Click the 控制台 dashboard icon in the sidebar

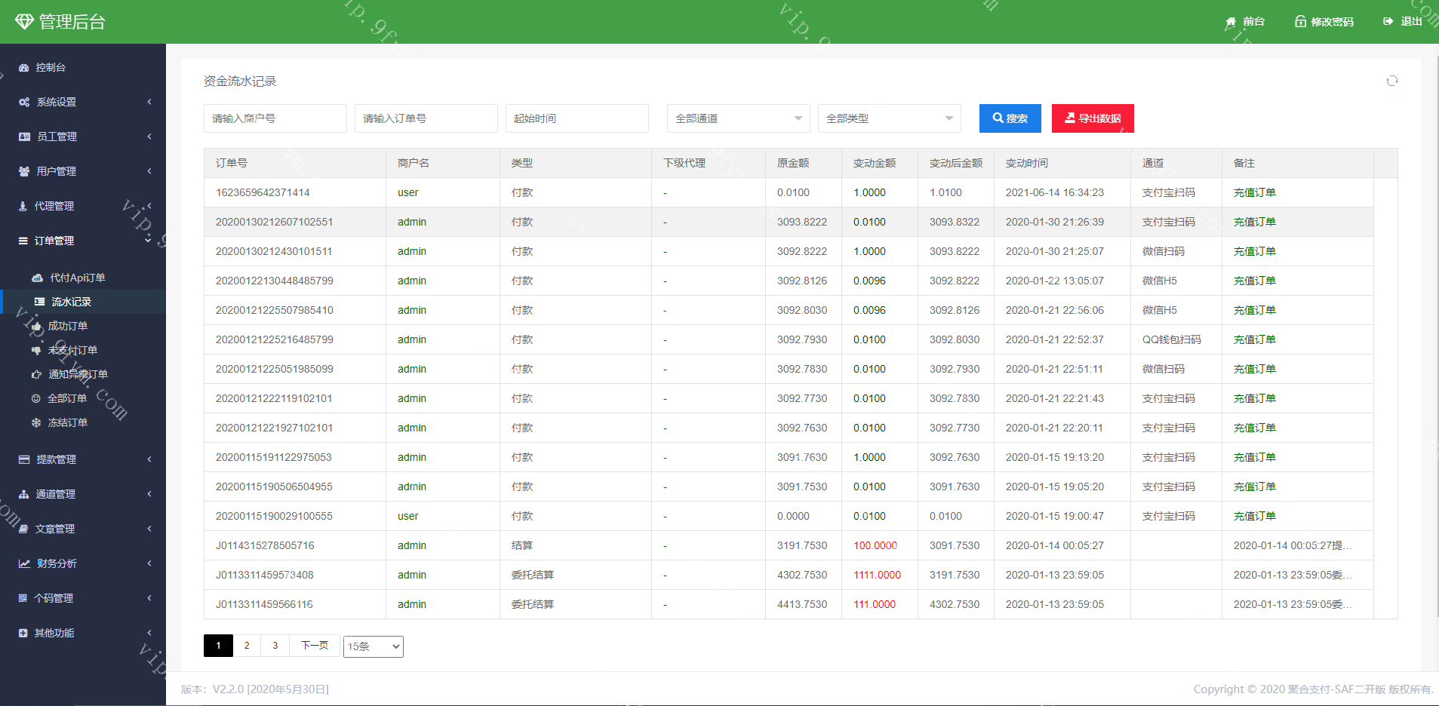24,68
